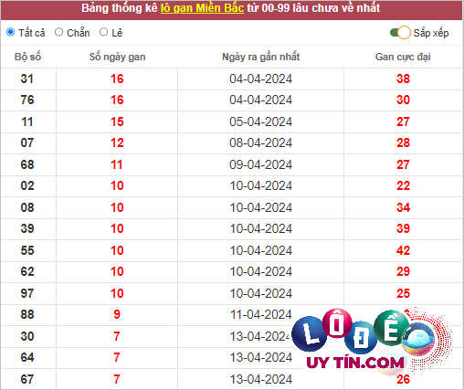Select number 08 in Bộ số column
This screenshot has width=464, height=390.
click(27, 207)
